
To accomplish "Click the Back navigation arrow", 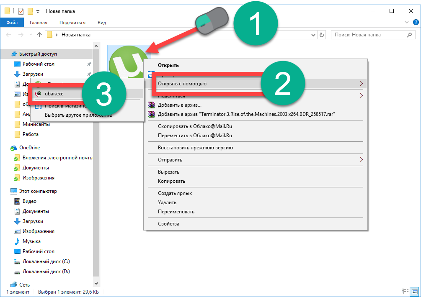I will point(9,35).
